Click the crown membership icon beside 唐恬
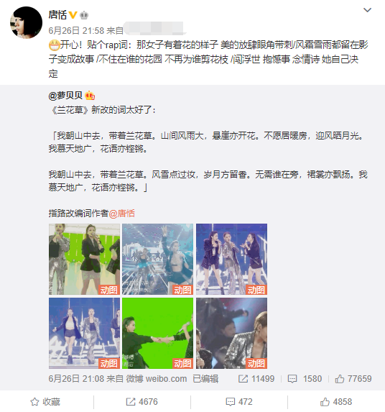Image resolution: width=385 pixels, height=412 pixels. tap(84, 15)
